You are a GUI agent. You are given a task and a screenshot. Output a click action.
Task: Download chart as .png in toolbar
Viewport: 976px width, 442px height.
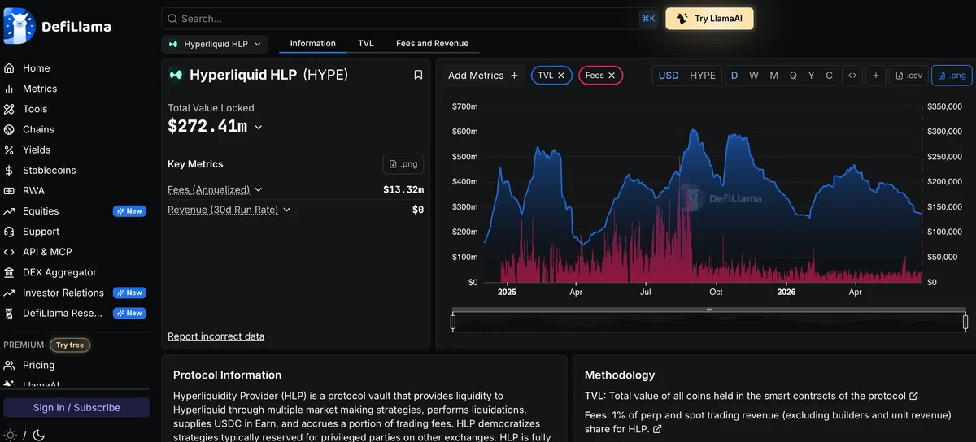pyautogui.click(x=952, y=76)
